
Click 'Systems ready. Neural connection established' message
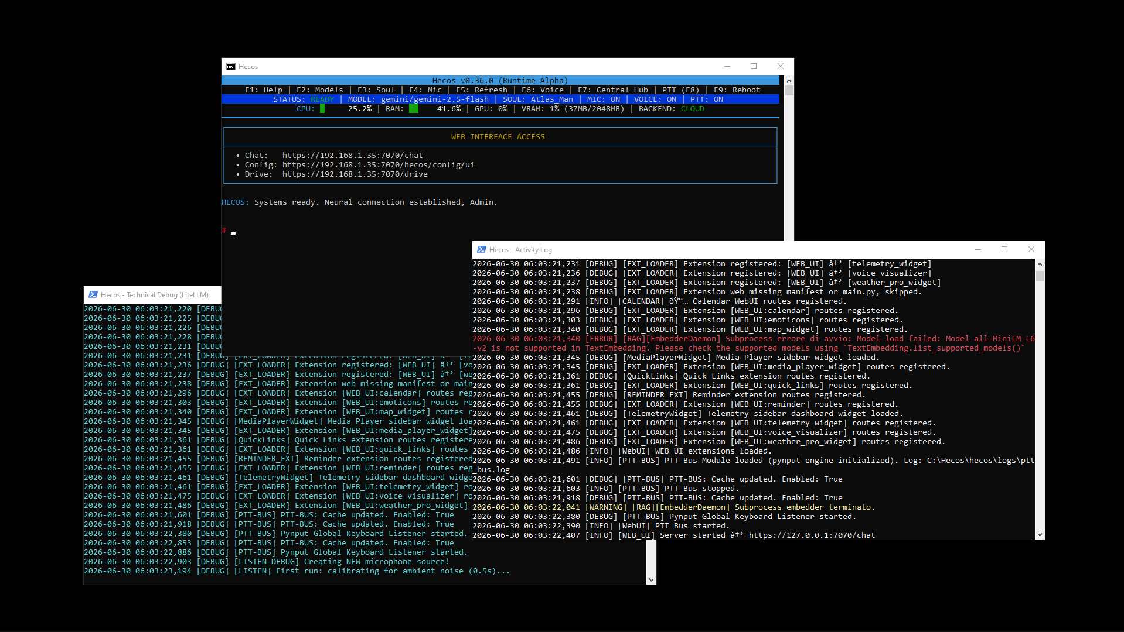[x=376, y=202]
